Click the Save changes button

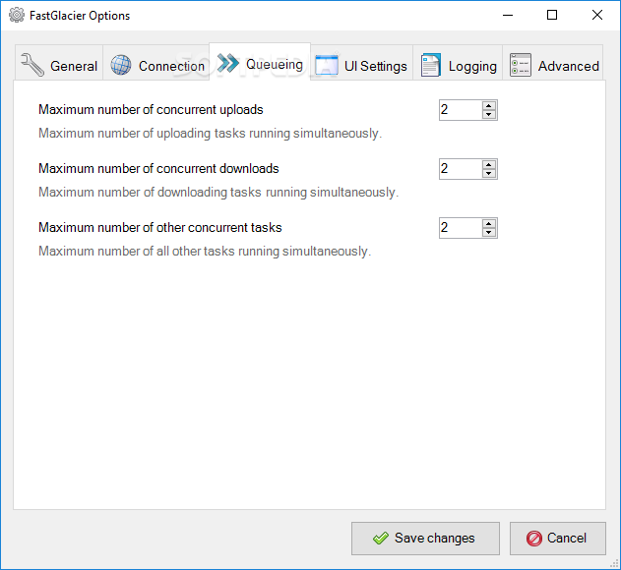[x=425, y=539]
